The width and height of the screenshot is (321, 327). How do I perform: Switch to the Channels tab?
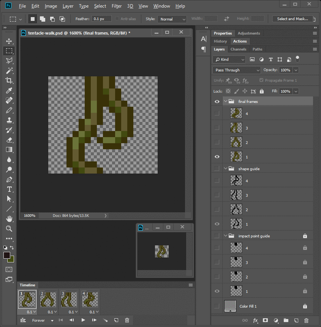[239, 49]
